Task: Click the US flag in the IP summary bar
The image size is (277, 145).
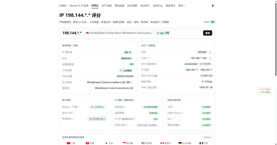Action: (88, 33)
